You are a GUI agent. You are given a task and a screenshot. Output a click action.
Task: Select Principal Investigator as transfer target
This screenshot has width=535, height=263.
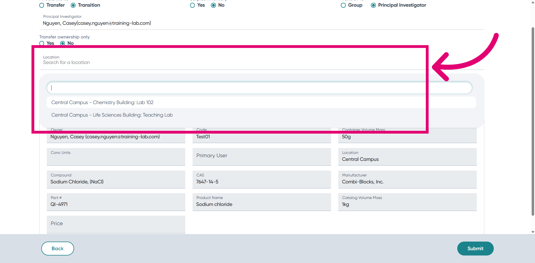[373, 5]
